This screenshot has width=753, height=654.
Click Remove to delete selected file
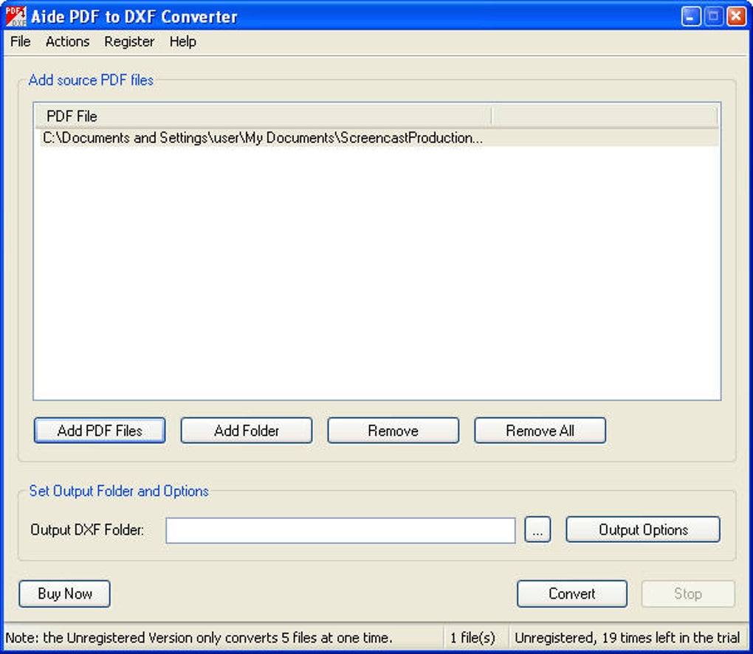(393, 431)
